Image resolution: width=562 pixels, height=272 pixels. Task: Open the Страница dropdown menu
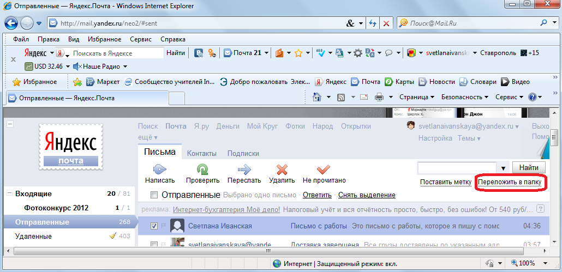coord(416,97)
